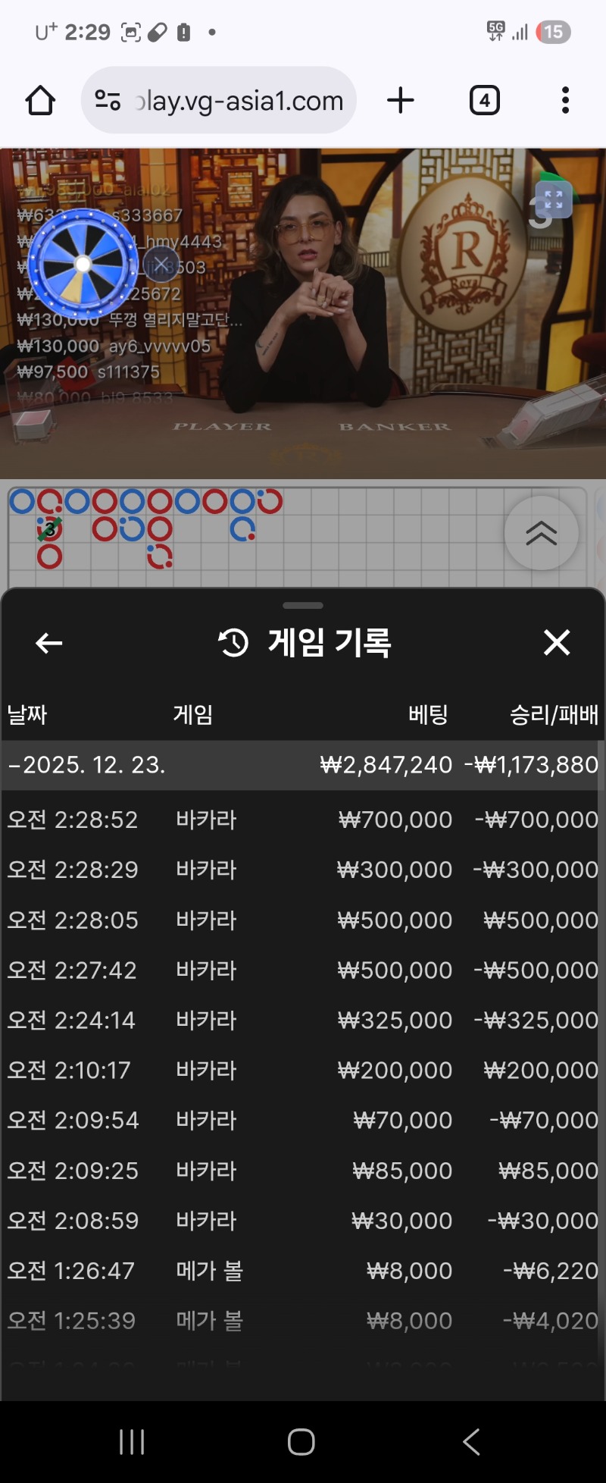Screen dimensions: 606x1483
Task: Open the 오전 1:26:47 메가 볼 record
Action: point(303,1270)
